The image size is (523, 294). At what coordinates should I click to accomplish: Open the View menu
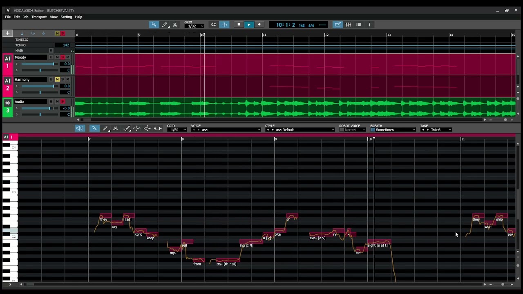pyautogui.click(x=54, y=17)
